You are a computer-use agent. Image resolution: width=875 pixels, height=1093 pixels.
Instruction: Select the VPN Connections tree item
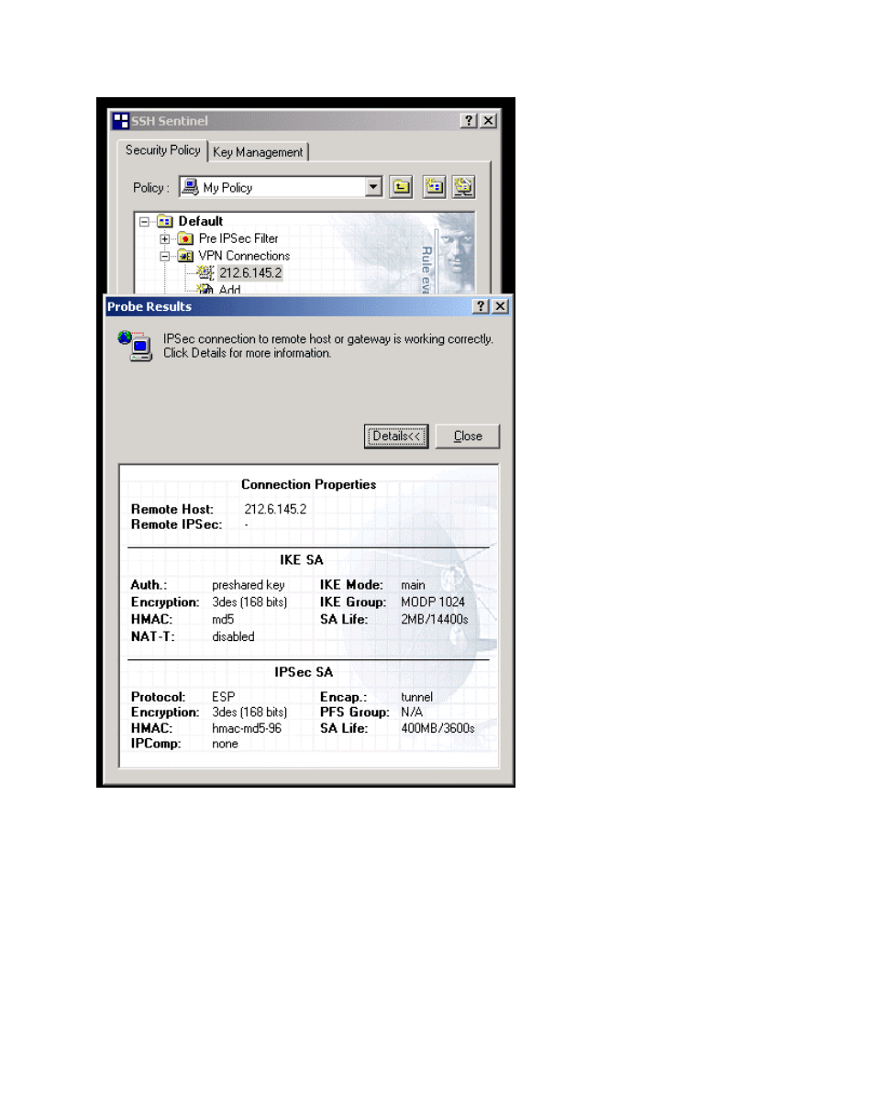244,256
